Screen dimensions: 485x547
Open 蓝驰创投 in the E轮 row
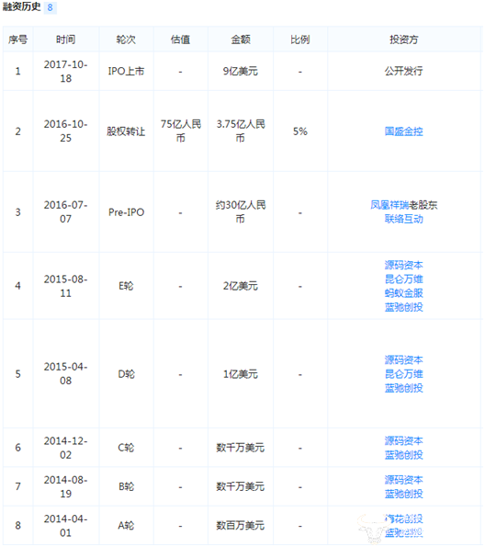[x=403, y=307]
